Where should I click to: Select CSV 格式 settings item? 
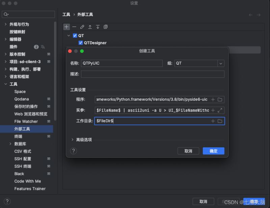pos(23,151)
